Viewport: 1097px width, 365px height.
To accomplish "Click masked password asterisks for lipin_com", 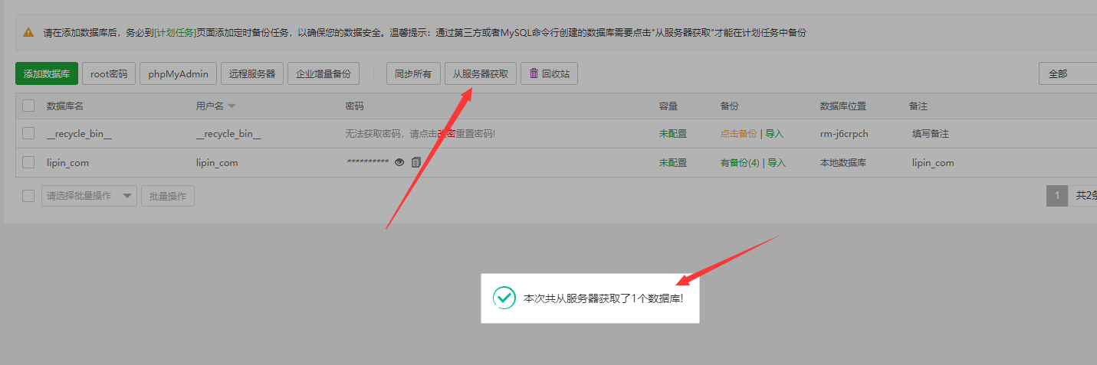I will pyautogui.click(x=368, y=163).
